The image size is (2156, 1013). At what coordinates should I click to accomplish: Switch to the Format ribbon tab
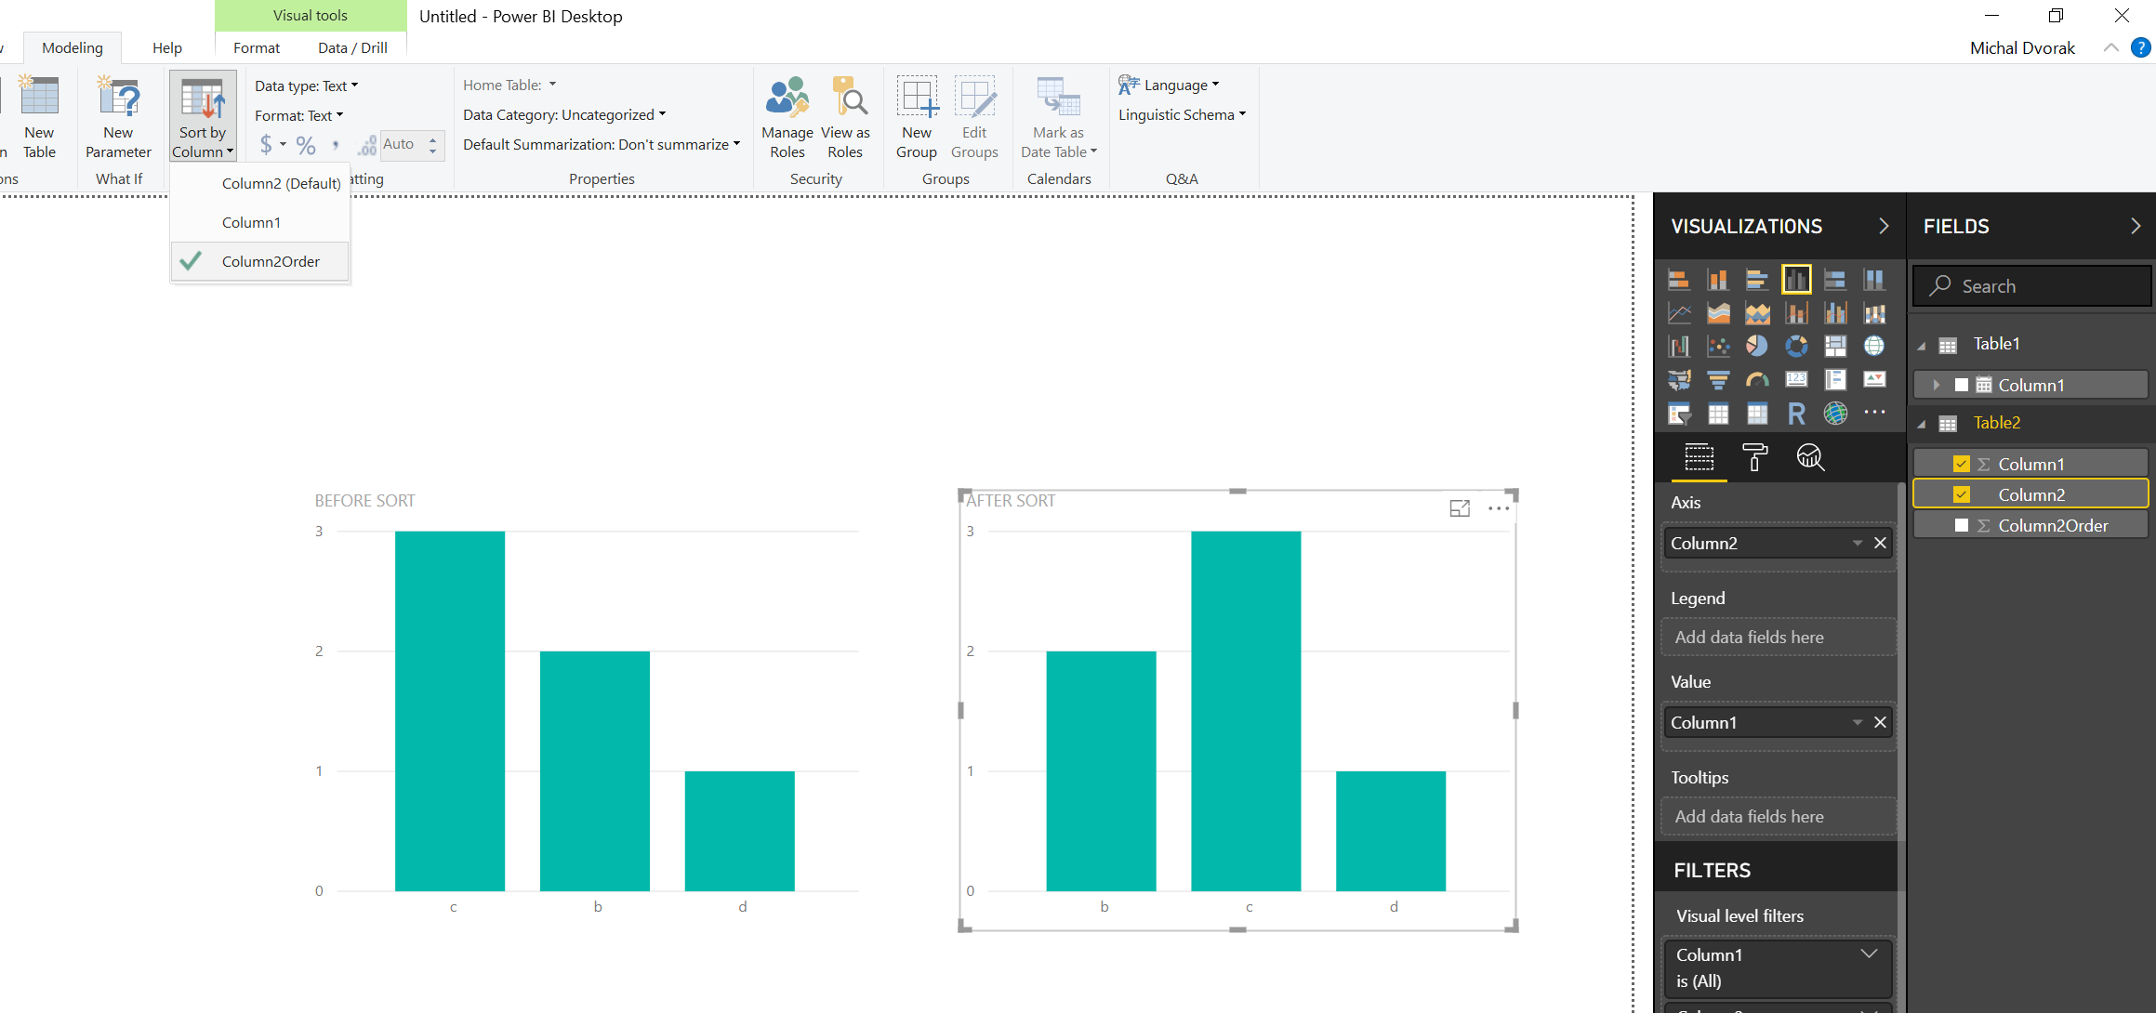click(257, 47)
